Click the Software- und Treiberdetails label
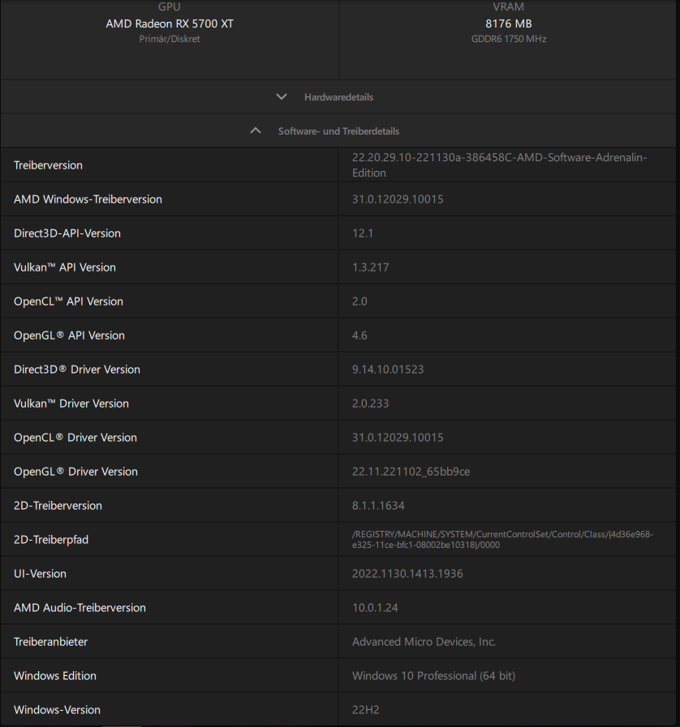The width and height of the screenshot is (680, 727). pyautogui.click(x=339, y=131)
